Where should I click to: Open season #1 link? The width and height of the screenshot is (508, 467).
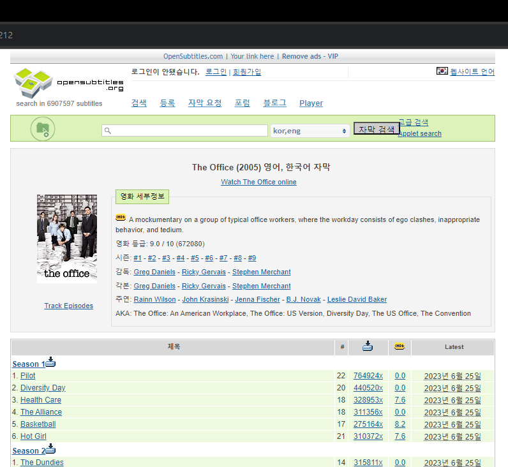coord(137,258)
